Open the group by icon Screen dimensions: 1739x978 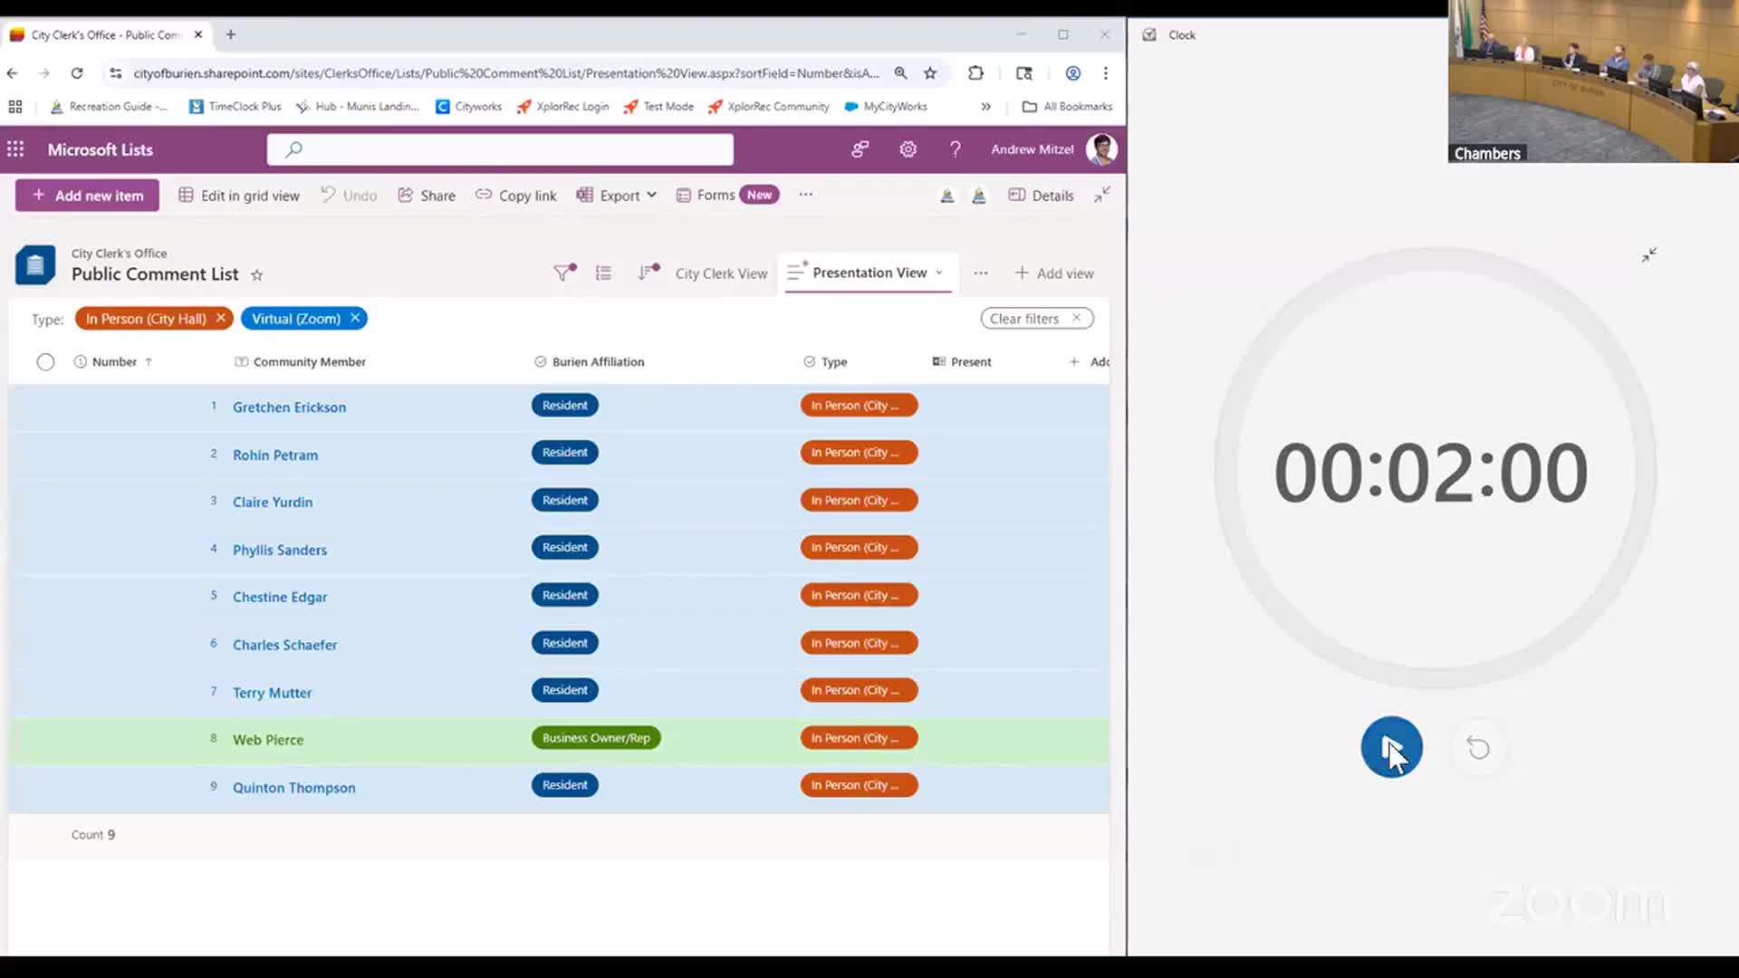(x=603, y=273)
